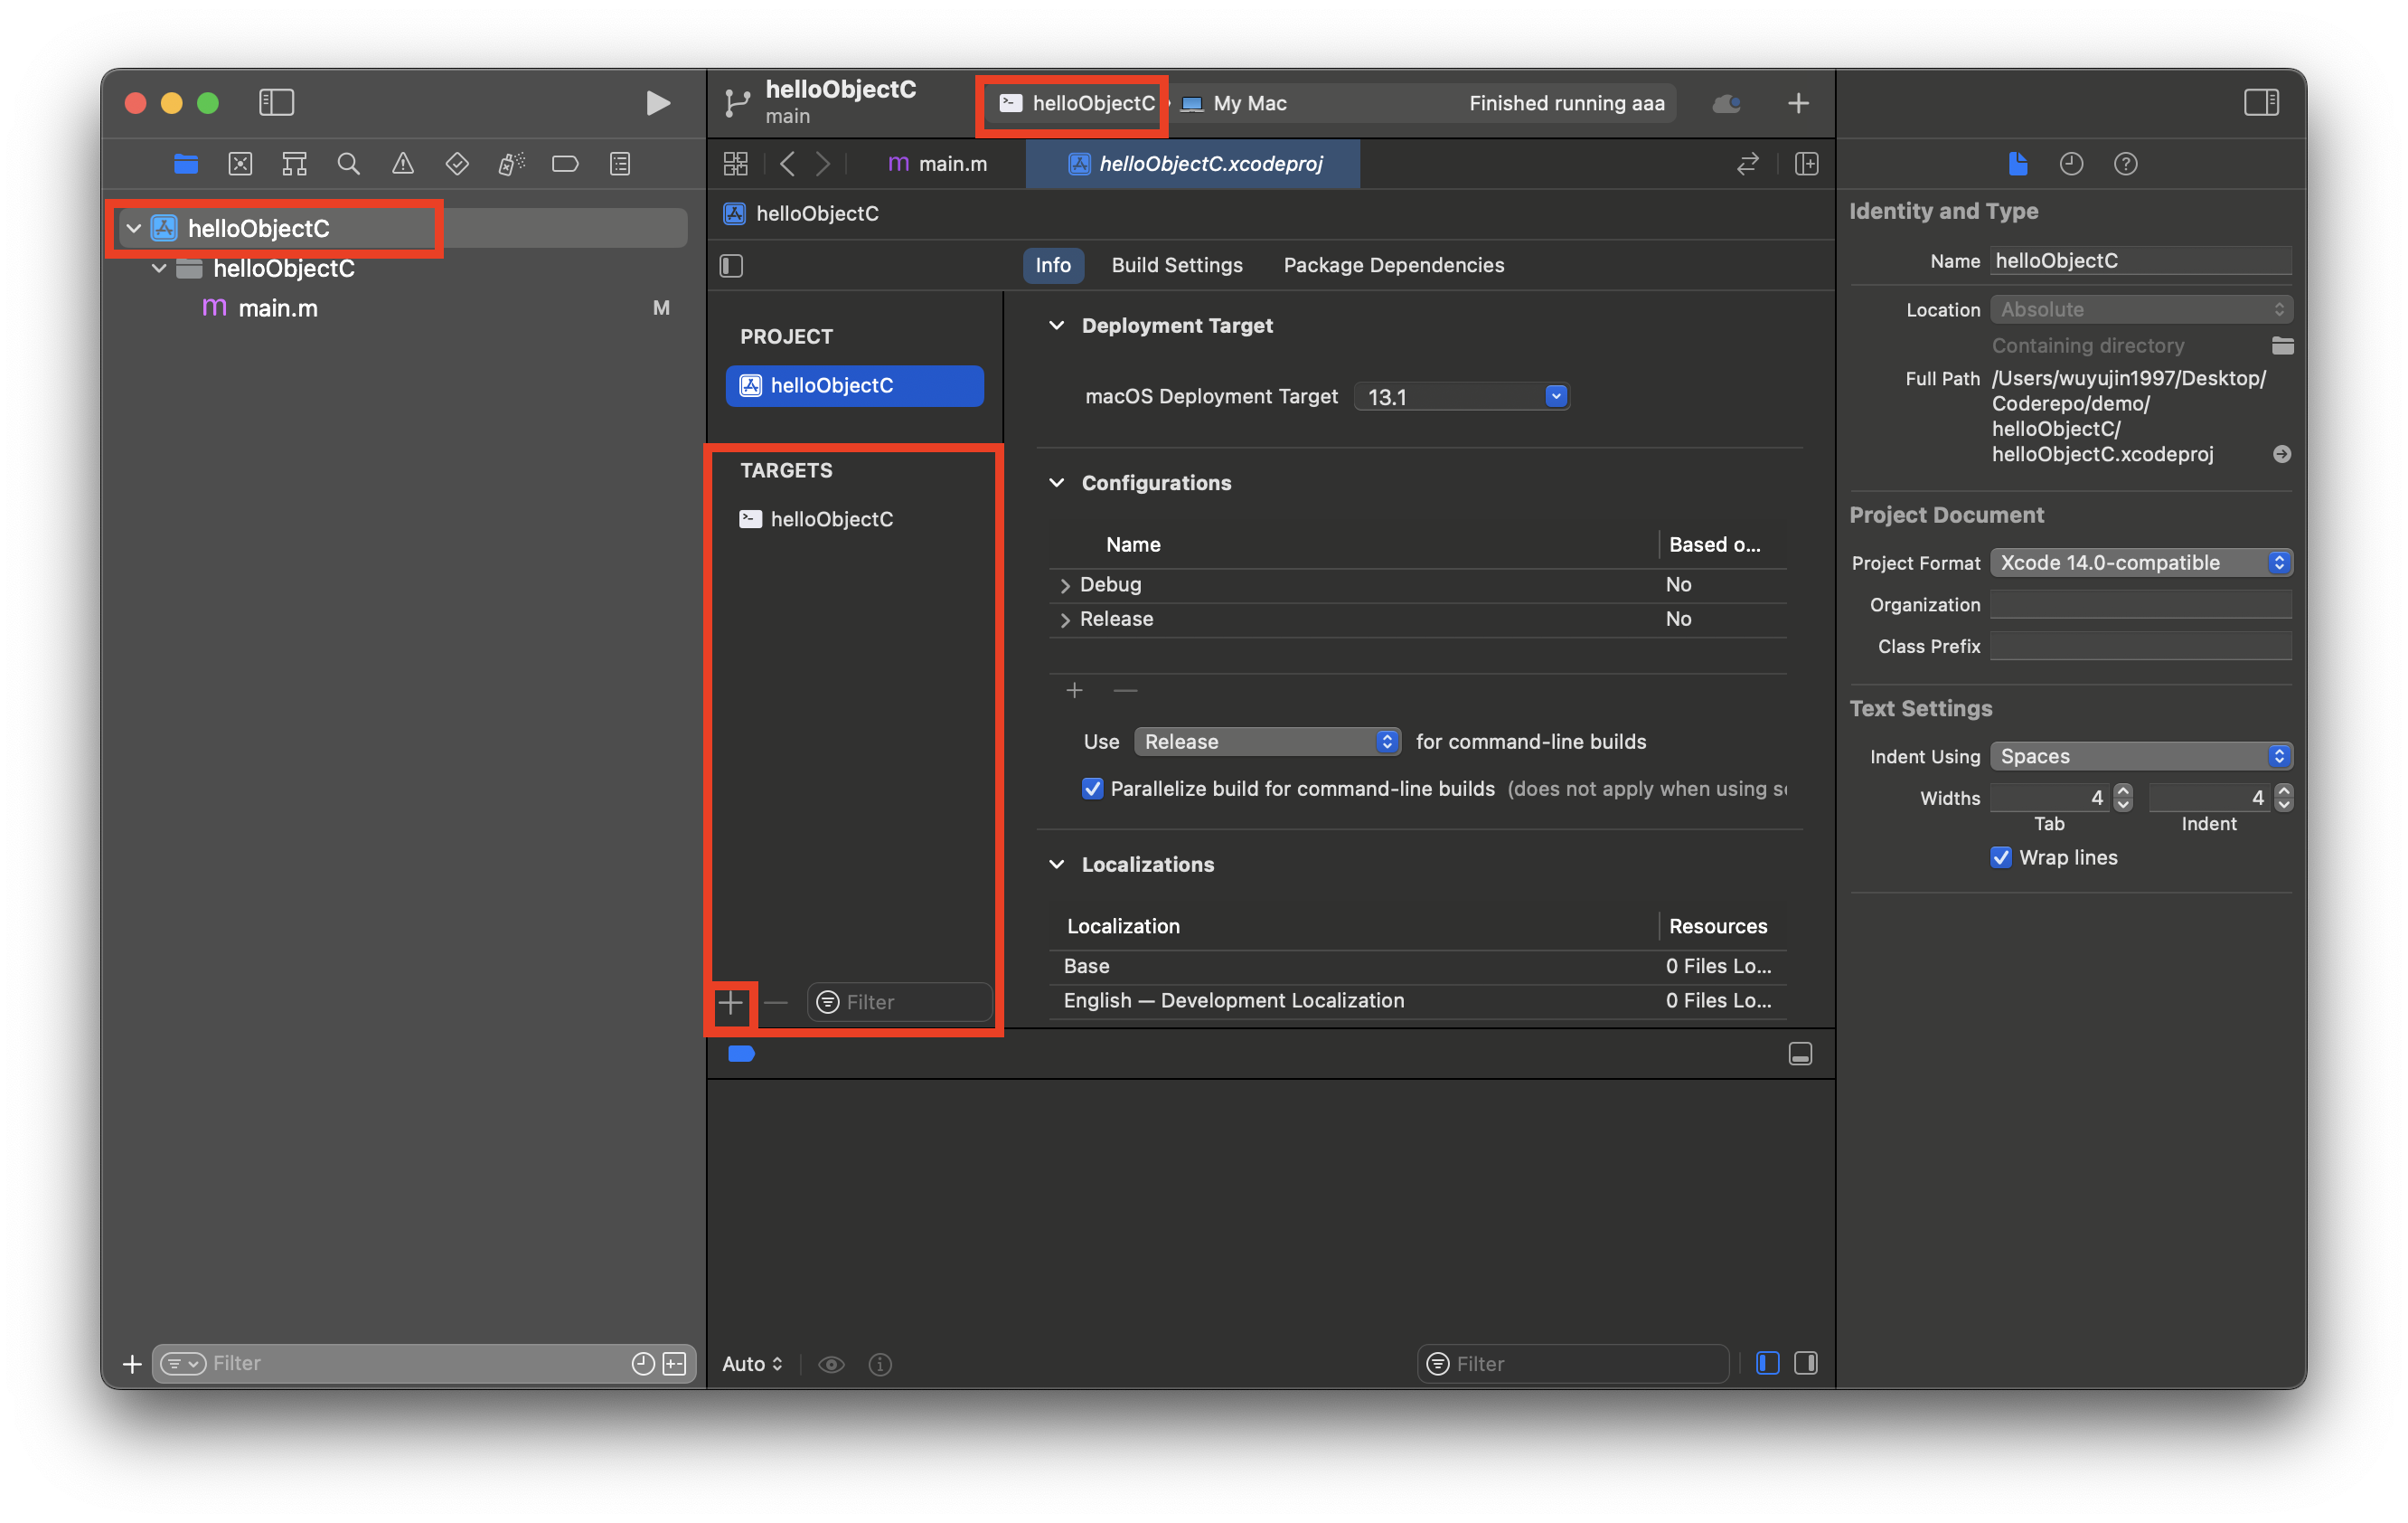Switch to the helloObjectC.xcodeproj tab

coord(1194,164)
